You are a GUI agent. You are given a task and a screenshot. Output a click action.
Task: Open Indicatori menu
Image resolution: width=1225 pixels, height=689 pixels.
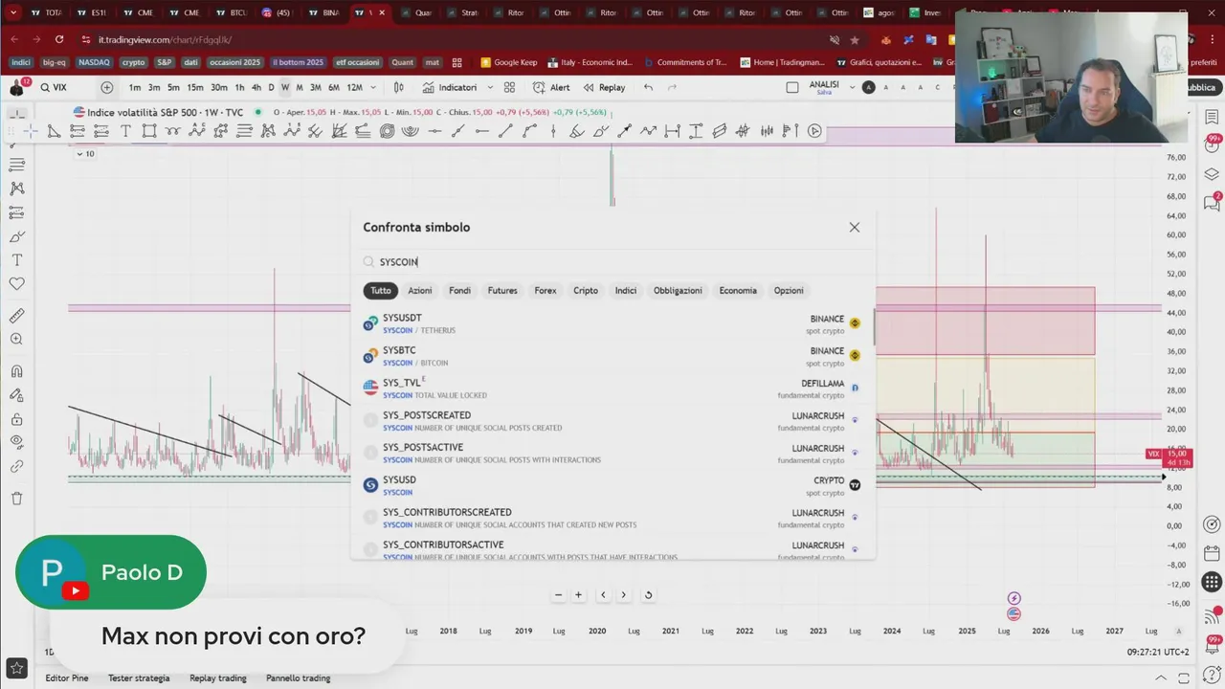(x=450, y=87)
